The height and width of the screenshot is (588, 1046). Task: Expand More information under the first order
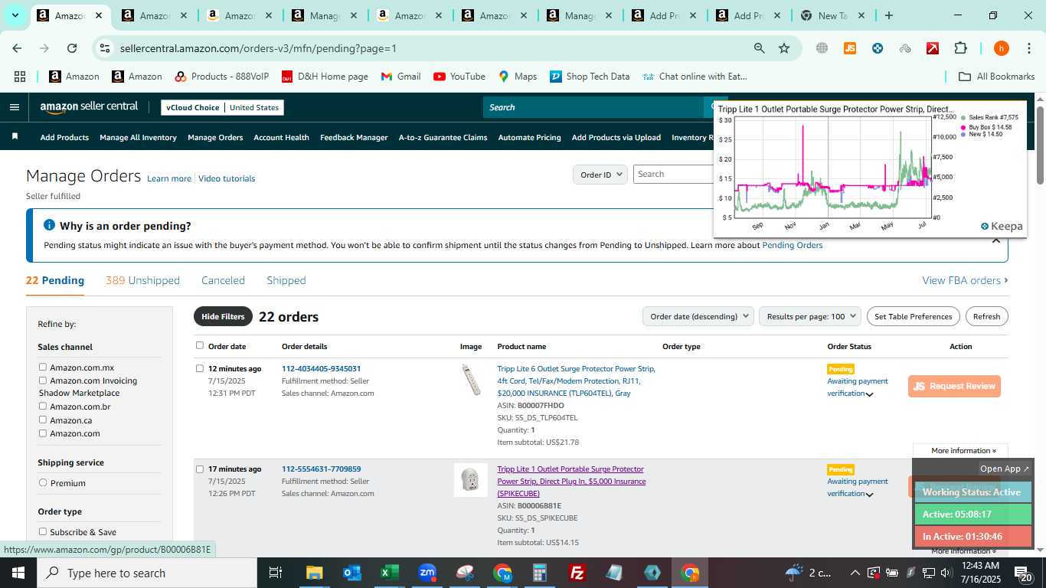(x=963, y=451)
